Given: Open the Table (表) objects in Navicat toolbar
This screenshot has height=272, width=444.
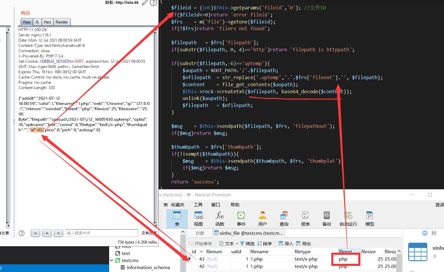Looking at the screenshot, I should pyautogui.click(x=177, y=219).
